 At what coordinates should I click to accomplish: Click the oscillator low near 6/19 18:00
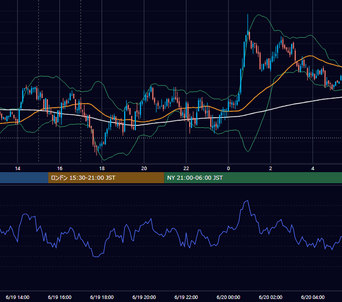(96, 257)
